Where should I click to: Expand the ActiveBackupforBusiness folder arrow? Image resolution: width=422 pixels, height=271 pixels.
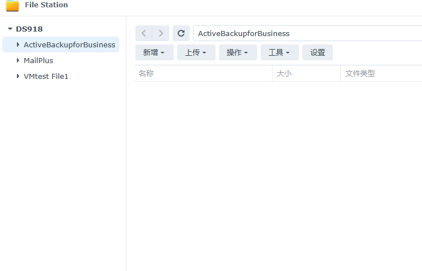pos(17,45)
